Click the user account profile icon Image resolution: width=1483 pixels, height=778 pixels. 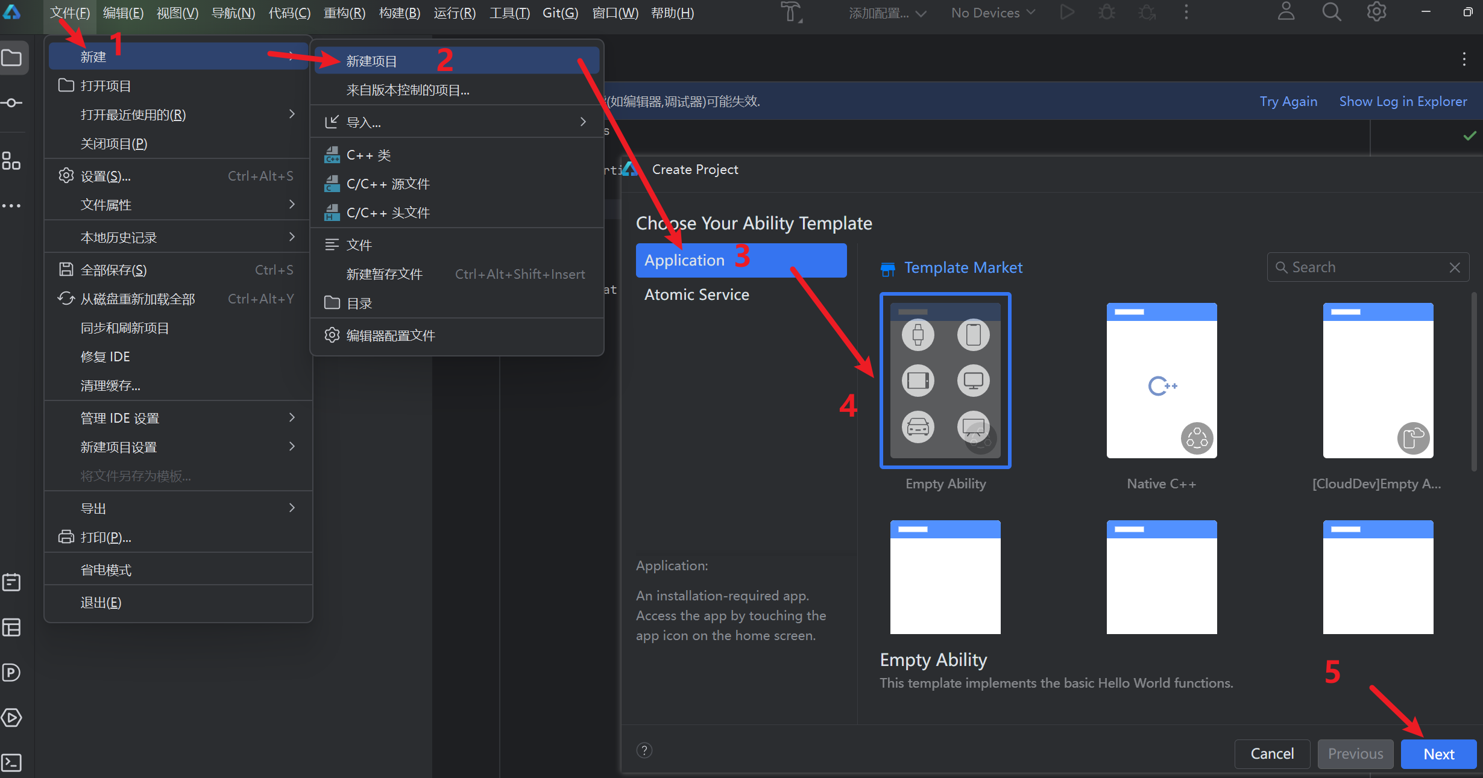1286,12
